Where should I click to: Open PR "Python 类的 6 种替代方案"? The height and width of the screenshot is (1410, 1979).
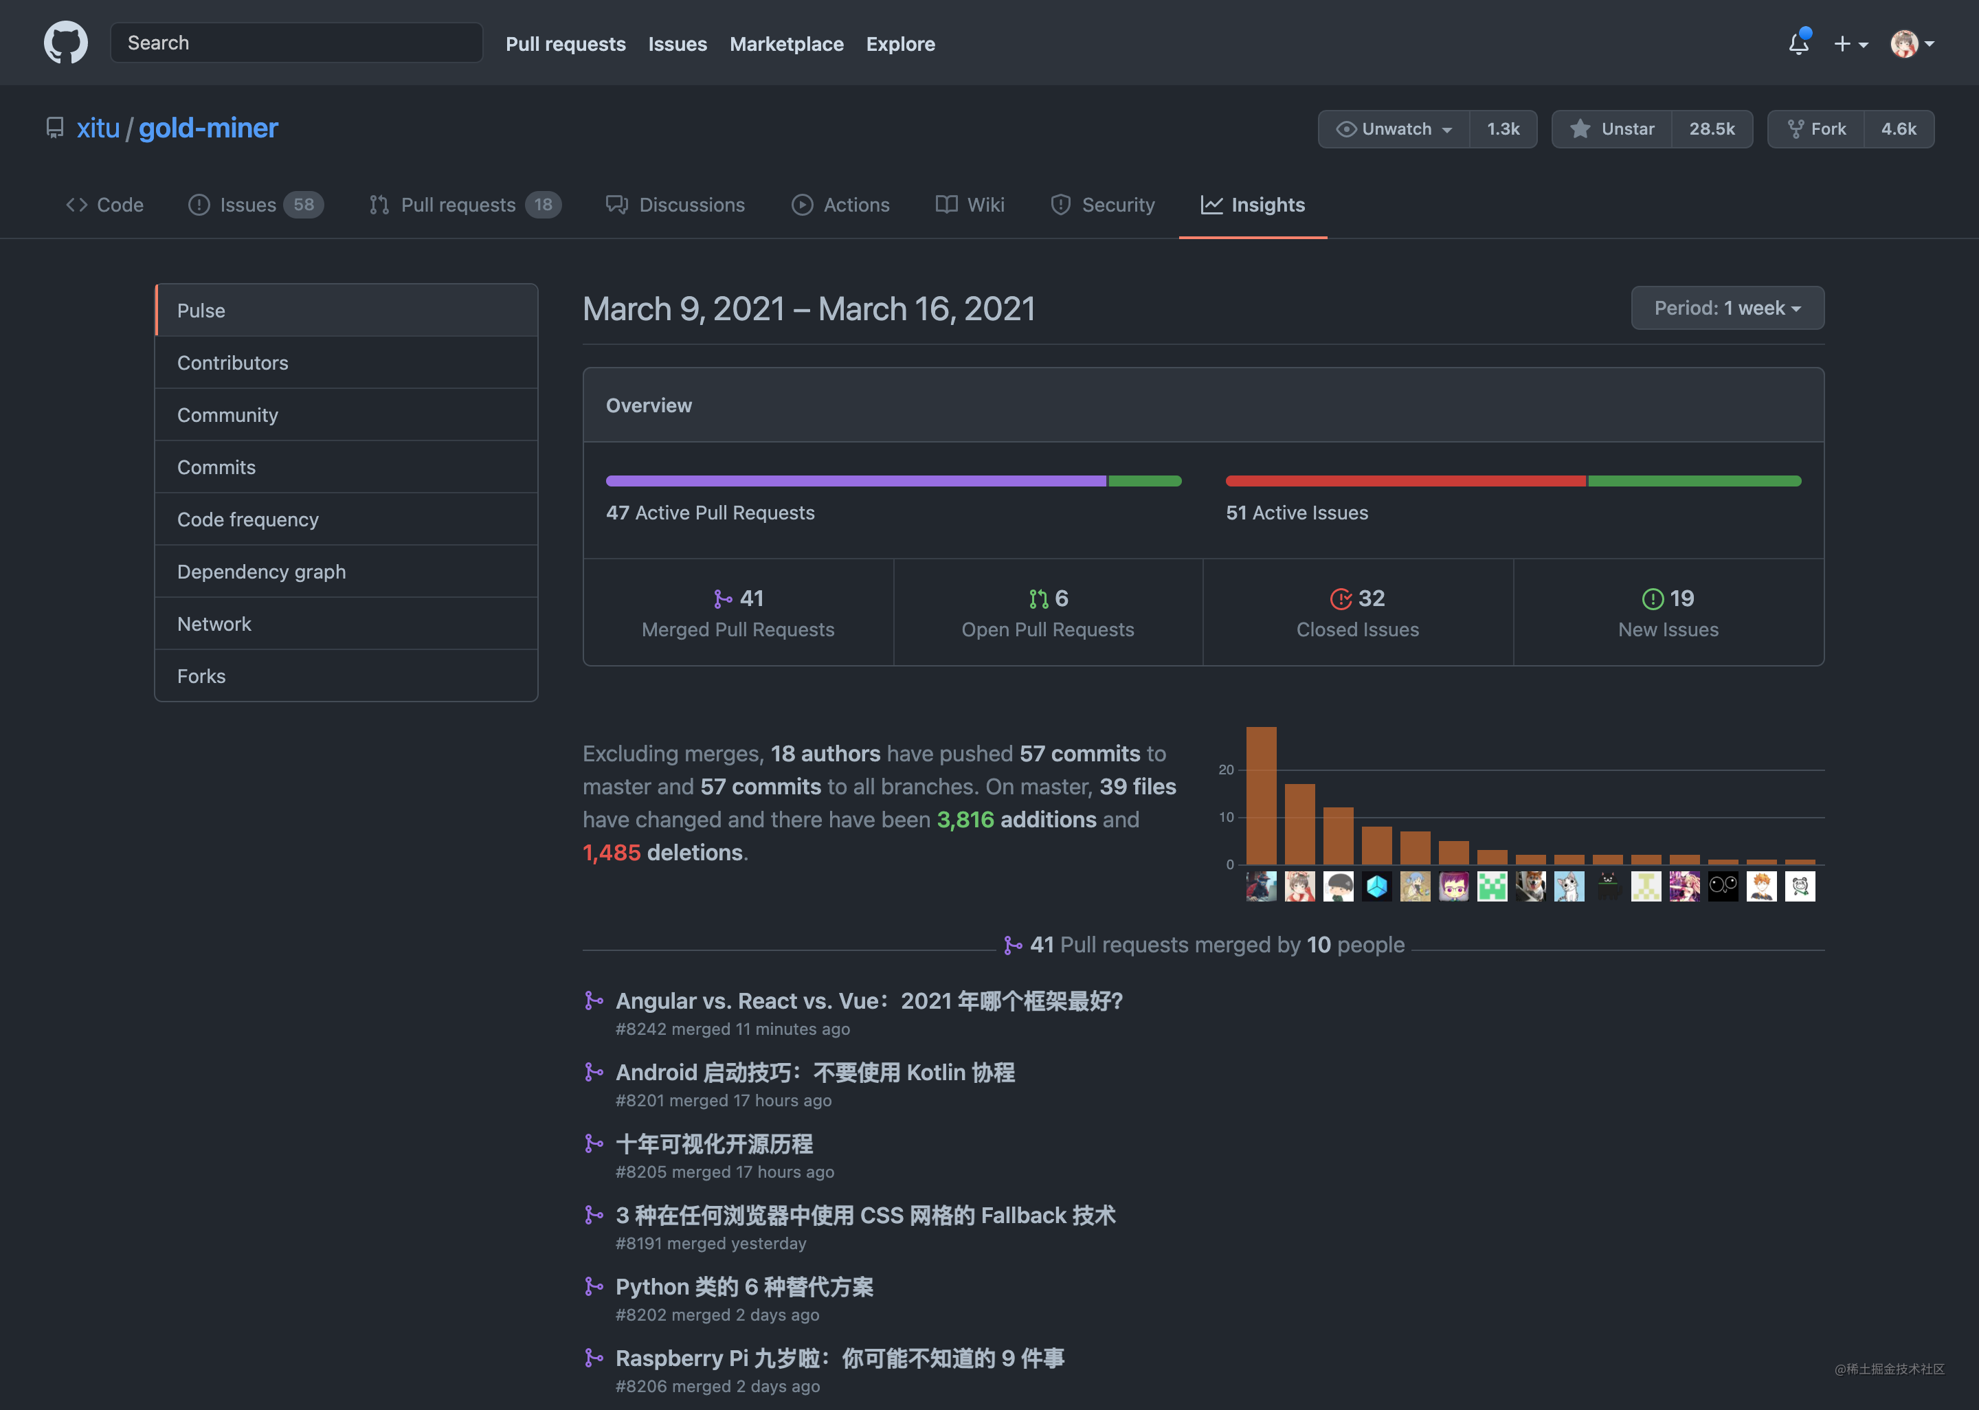point(744,1287)
